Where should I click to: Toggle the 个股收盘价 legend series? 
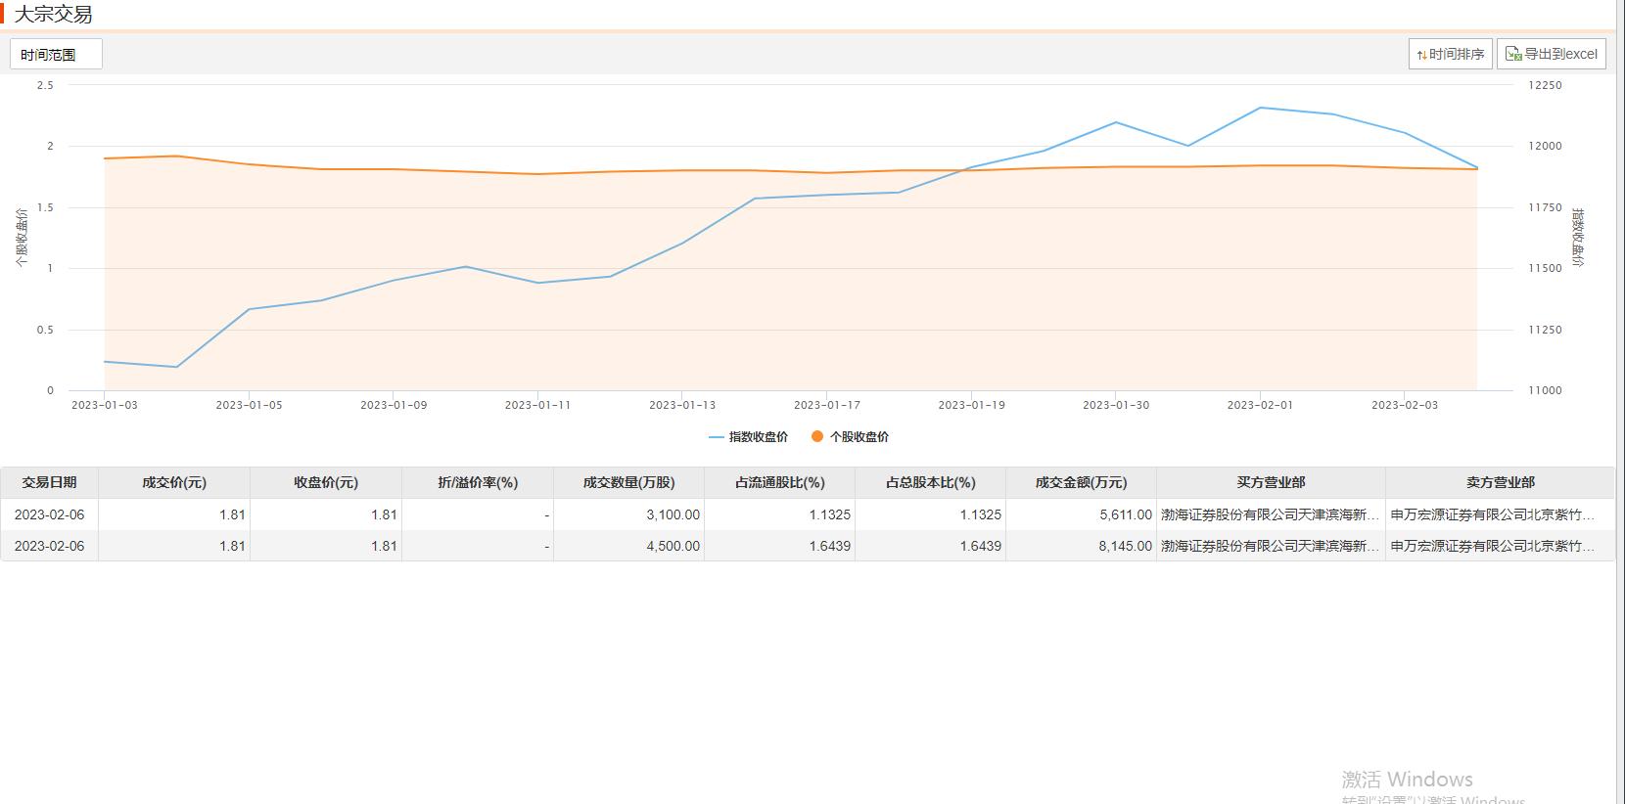click(x=850, y=437)
